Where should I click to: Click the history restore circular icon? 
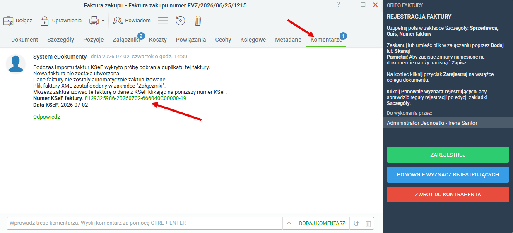180,21
